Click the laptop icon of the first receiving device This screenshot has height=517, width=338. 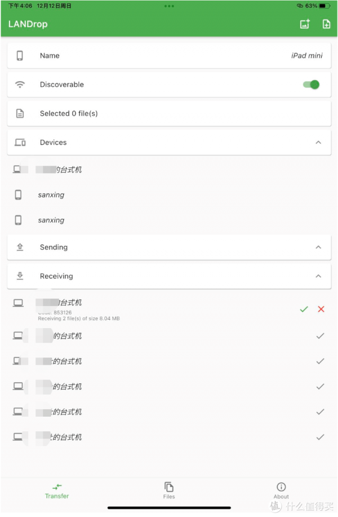tap(17, 303)
